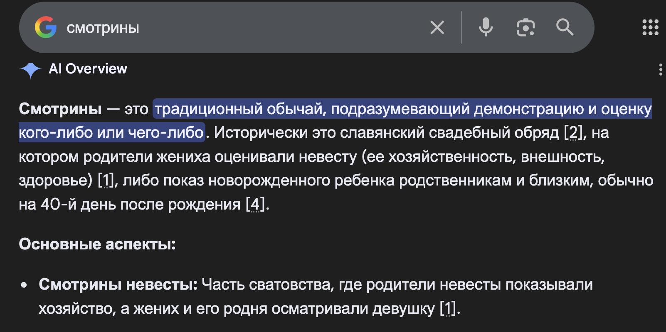The image size is (666, 332).
Task: Click the AI Overview sparkle icon
Action: (x=30, y=70)
